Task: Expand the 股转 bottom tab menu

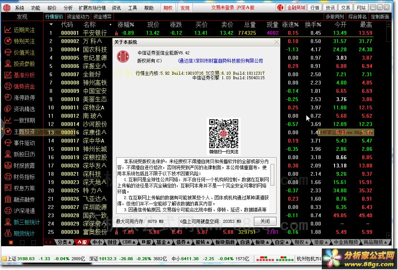Action: coord(203,242)
